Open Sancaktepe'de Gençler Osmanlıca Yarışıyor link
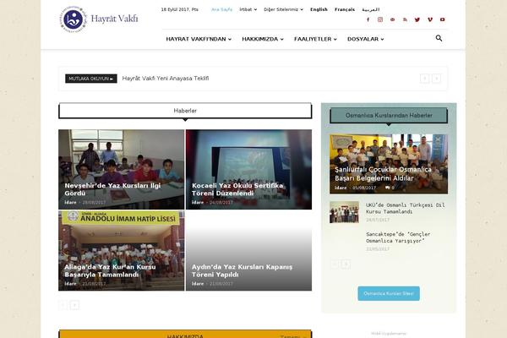 [398, 237]
